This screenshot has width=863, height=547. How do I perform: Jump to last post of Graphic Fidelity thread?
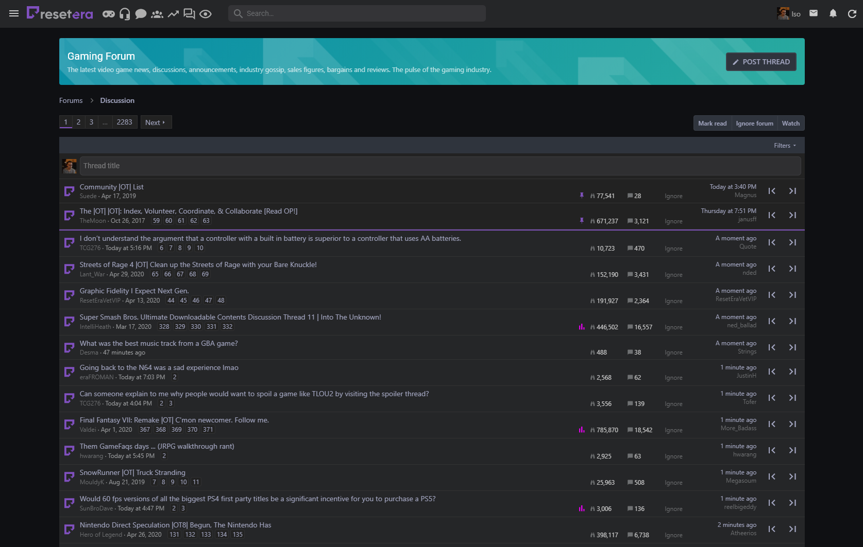792,295
